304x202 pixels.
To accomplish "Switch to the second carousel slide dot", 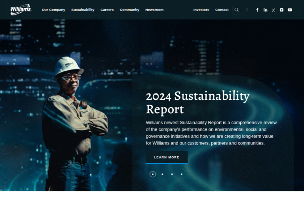I will tap(162, 174).
